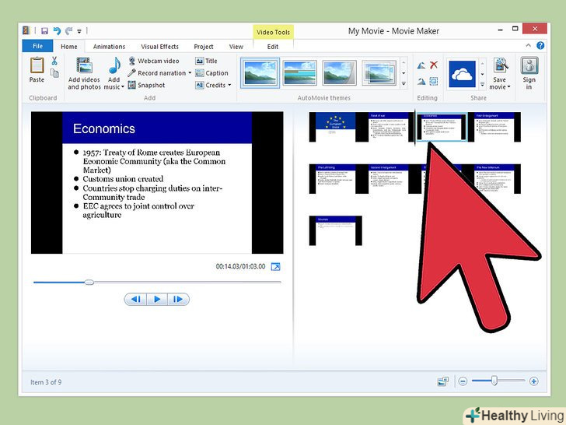Click Add videos and photos

click(x=84, y=74)
